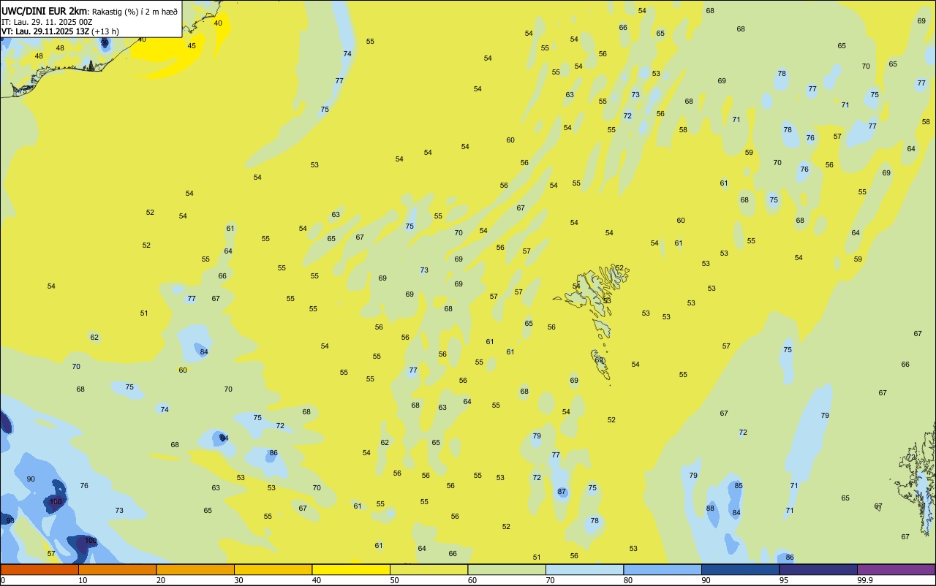Click the humidity value '85' on map
936x586 pixels.
(x=739, y=486)
